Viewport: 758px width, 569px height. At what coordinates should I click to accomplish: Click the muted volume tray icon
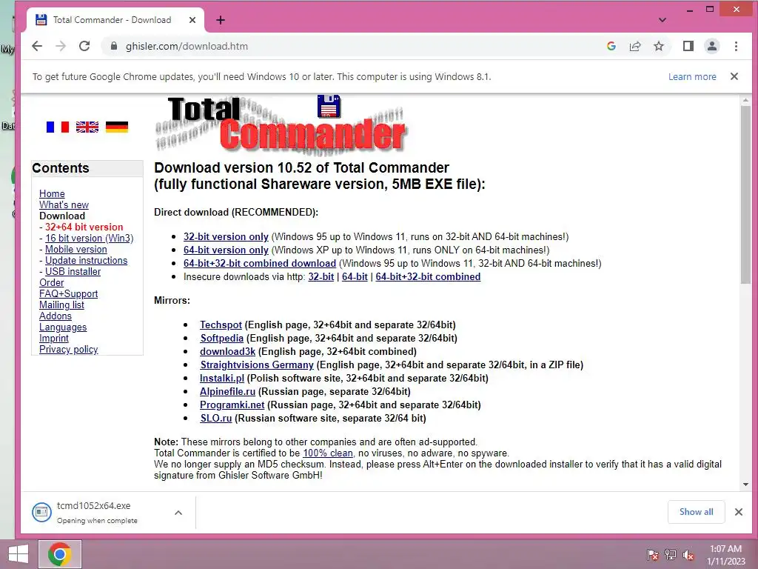[x=688, y=554]
